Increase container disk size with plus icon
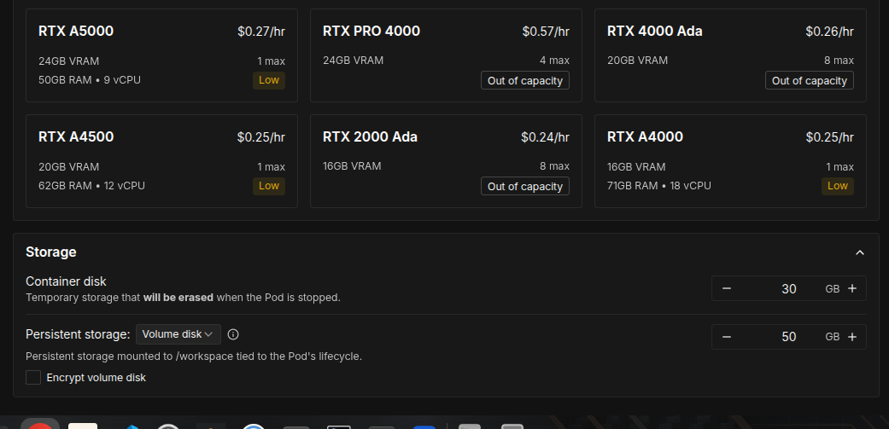Screen dimensions: 889x429 [x=851, y=288]
